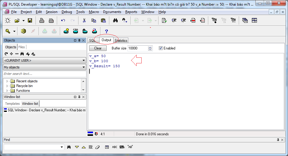Click the Enter search text field
Screen dimensions: 288x156
coord(45,74)
